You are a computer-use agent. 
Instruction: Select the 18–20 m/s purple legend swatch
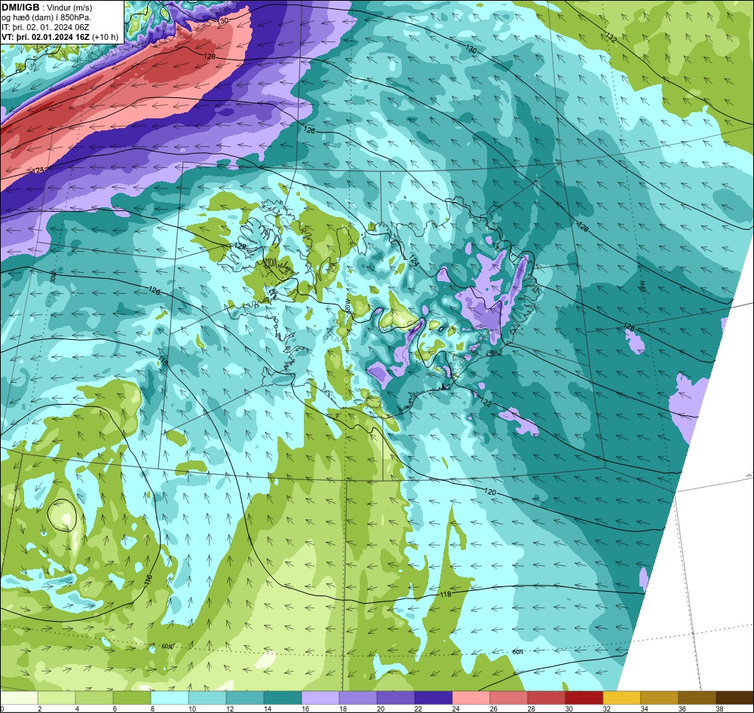pyautogui.click(x=358, y=698)
